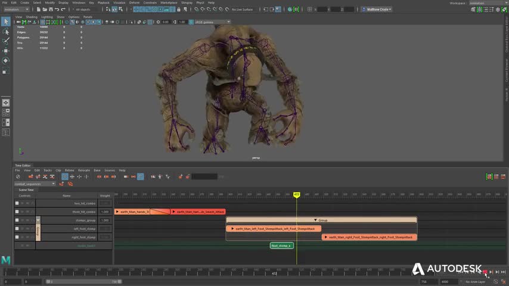This screenshot has width=509, height=286.
Task: Open the Deform menu
Action: tap(135, 2)
